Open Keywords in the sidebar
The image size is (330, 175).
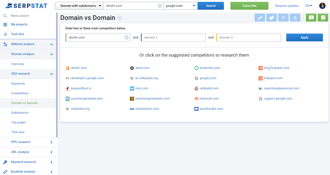pos(18,83)
